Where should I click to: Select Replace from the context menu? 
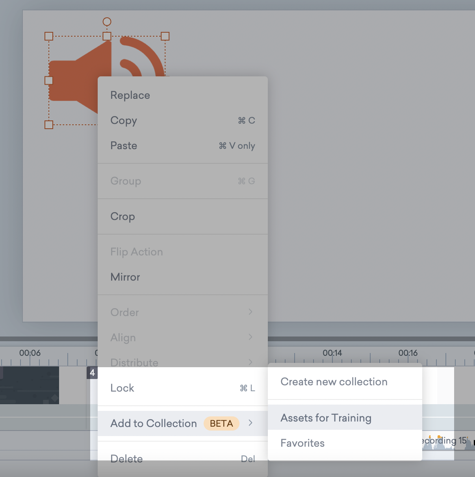[130, 95]
